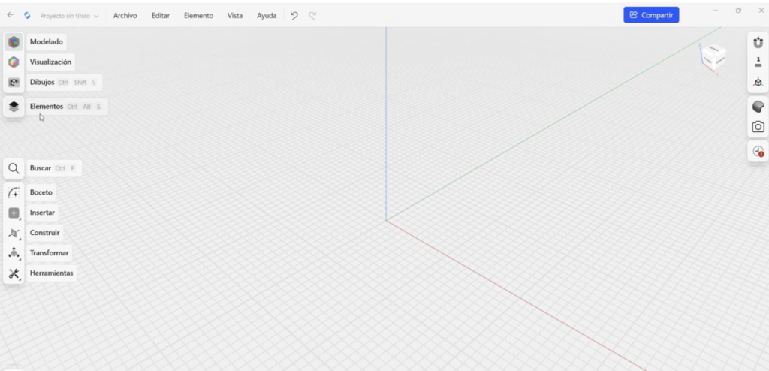Click the axes view projection icon
769x371 pixels.
point(758,82)
